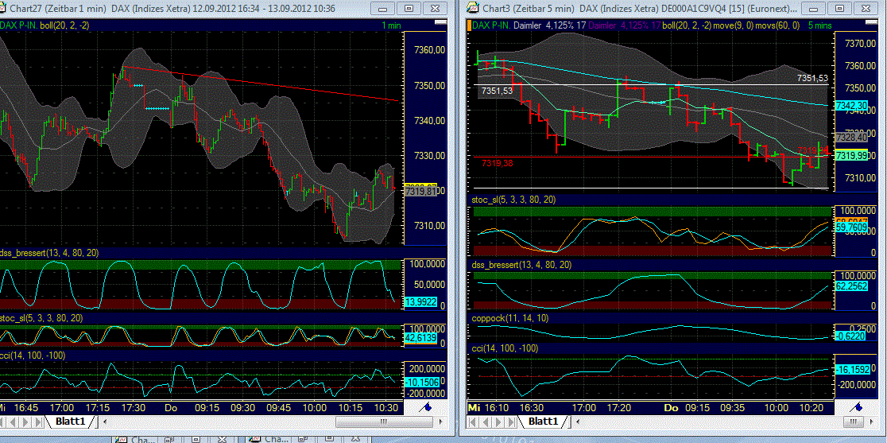Click first minimized Cha... window icon

click(120, 440)
